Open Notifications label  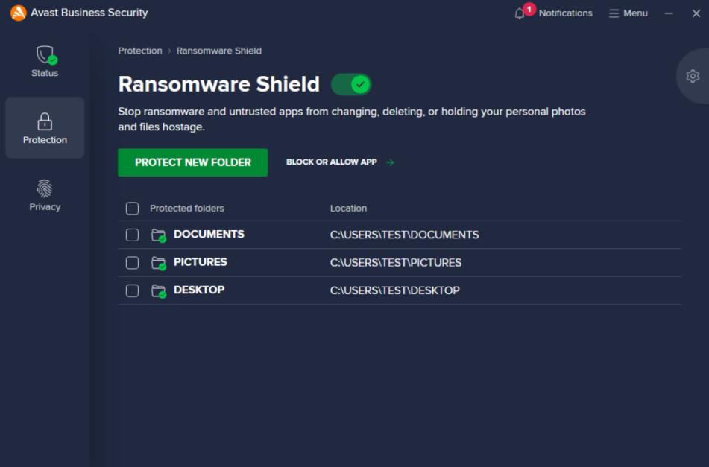pyautogui.click(x=565, y=13)
